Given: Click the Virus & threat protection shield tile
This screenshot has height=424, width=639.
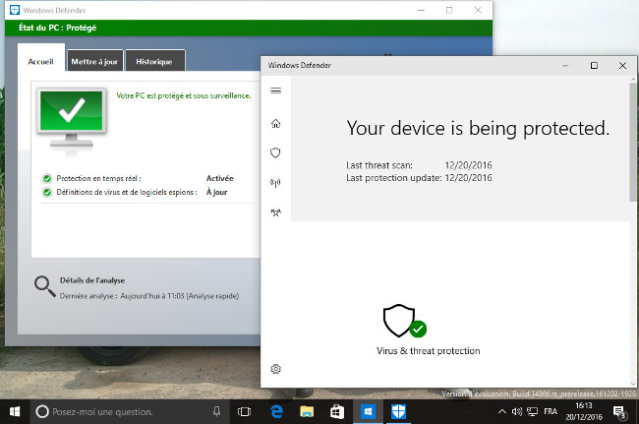Looking at the screenshot, I should pyautogui.click(x=405, y=322).
